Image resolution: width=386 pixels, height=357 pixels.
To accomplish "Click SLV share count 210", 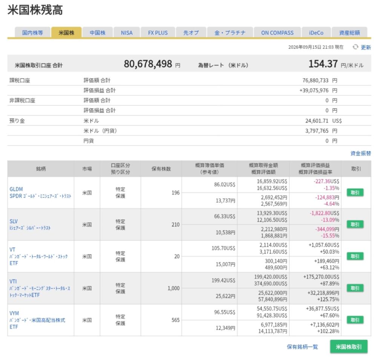I will (176, 225).
